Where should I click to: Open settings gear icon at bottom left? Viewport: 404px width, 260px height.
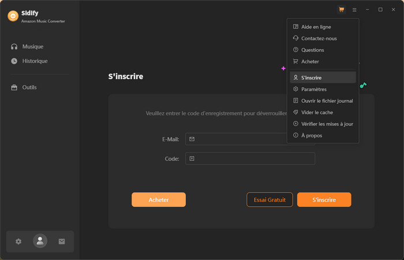pos(18,242)
